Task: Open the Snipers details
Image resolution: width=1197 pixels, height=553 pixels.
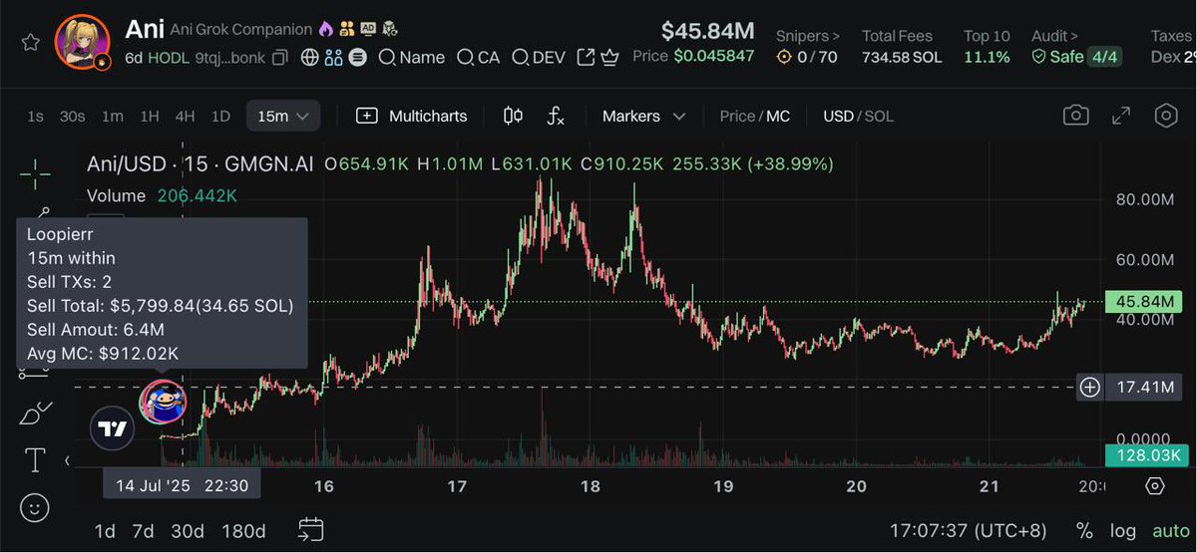Action: 808,36
